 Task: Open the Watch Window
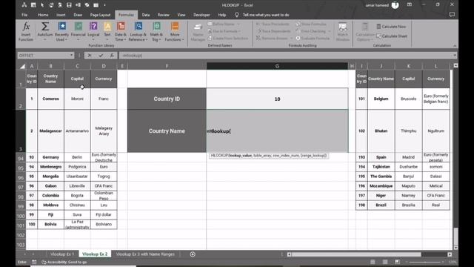(x=342, y=31)
